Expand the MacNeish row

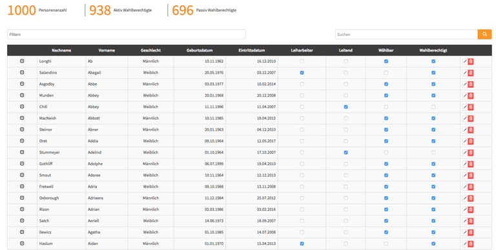(22, 118)
